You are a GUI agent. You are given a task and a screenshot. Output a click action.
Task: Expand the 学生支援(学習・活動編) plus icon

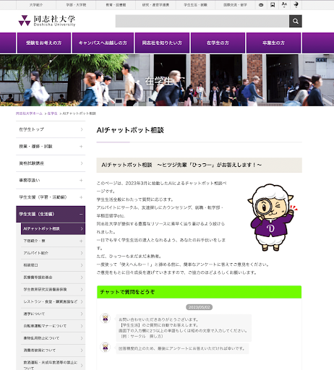81,197
